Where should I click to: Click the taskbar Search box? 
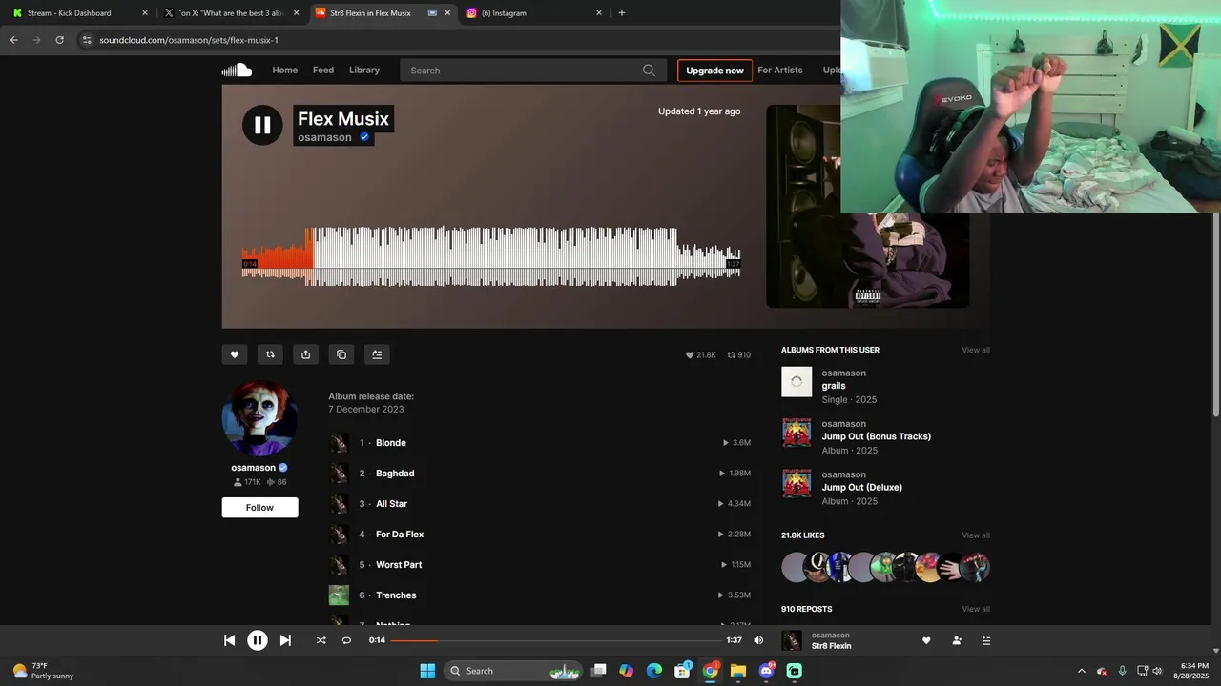(514, 671)
